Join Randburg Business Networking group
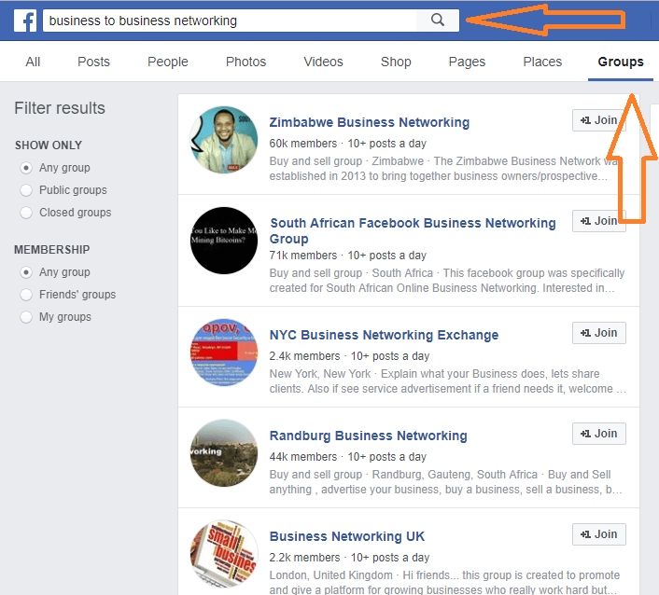This screenshot has height=595, width=659. (x=599, y=434)
